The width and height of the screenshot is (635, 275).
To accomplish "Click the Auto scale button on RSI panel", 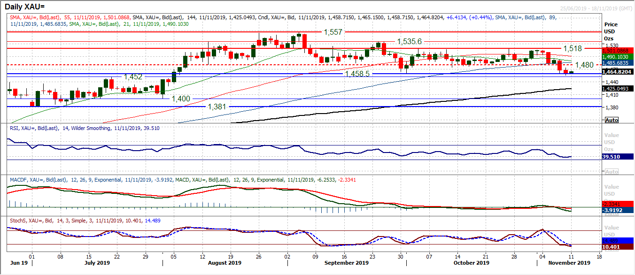I will click(x=612, y=172).
